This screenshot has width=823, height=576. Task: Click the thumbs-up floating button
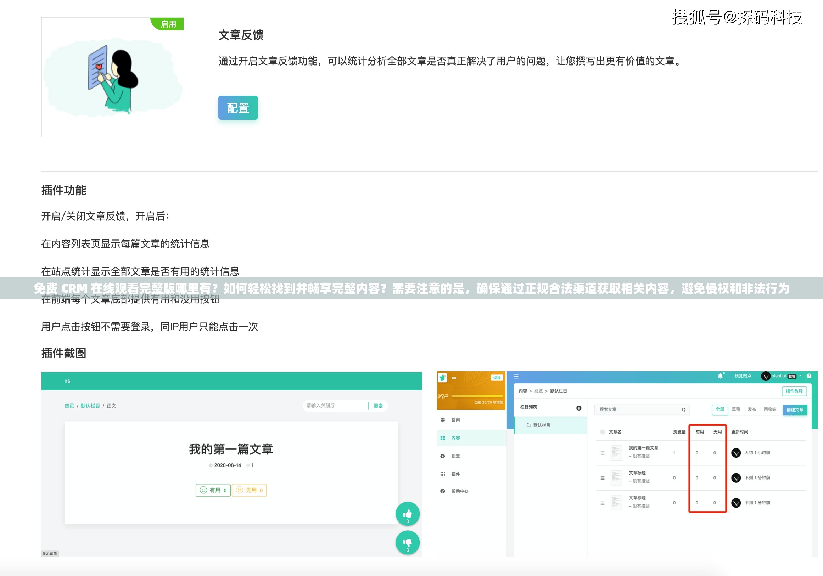pyautogui.click(x=408, y=514)
